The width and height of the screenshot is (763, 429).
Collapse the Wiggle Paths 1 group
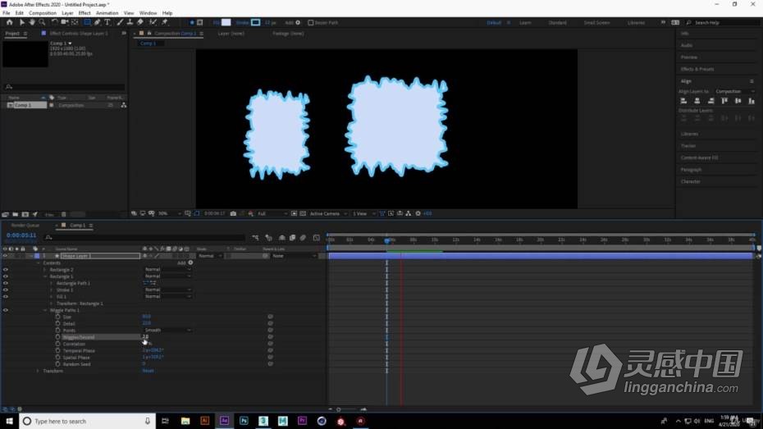pos(45,310)
